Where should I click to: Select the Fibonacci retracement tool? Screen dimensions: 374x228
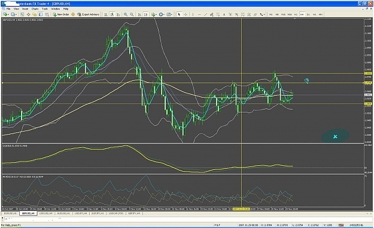(x=218, y=14)
